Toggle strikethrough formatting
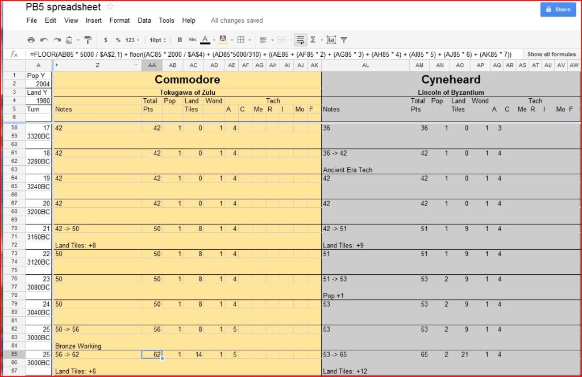This screenshot has height=377, width=582. 193,40
